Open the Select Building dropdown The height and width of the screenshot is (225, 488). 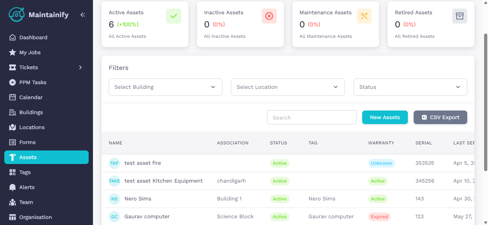[x=165, y=87]
